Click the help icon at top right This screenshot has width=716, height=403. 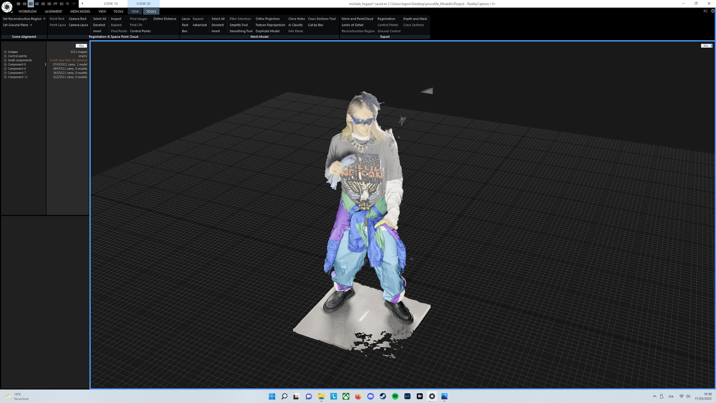[713, 11]
